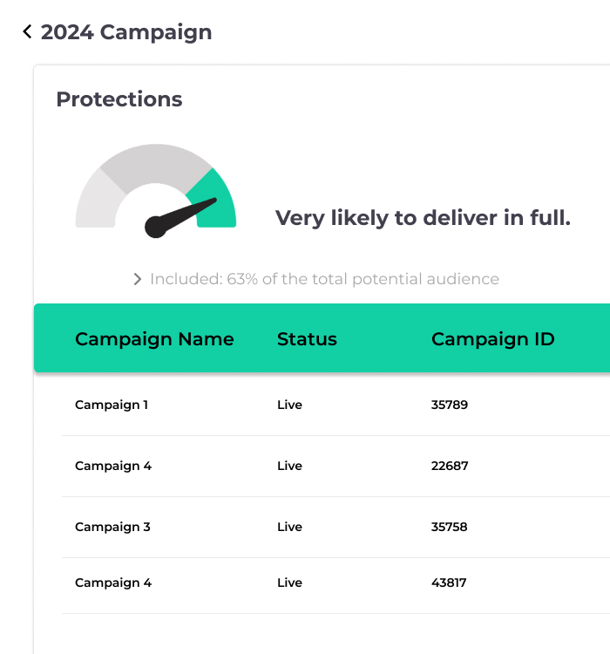Screen dimensions: 610x654
Task: Select the green segment of the gauge
Action: point(214,200)
